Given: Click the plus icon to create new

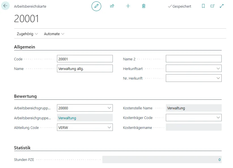Looking at the screenshot, I should (x=128, y=6).
